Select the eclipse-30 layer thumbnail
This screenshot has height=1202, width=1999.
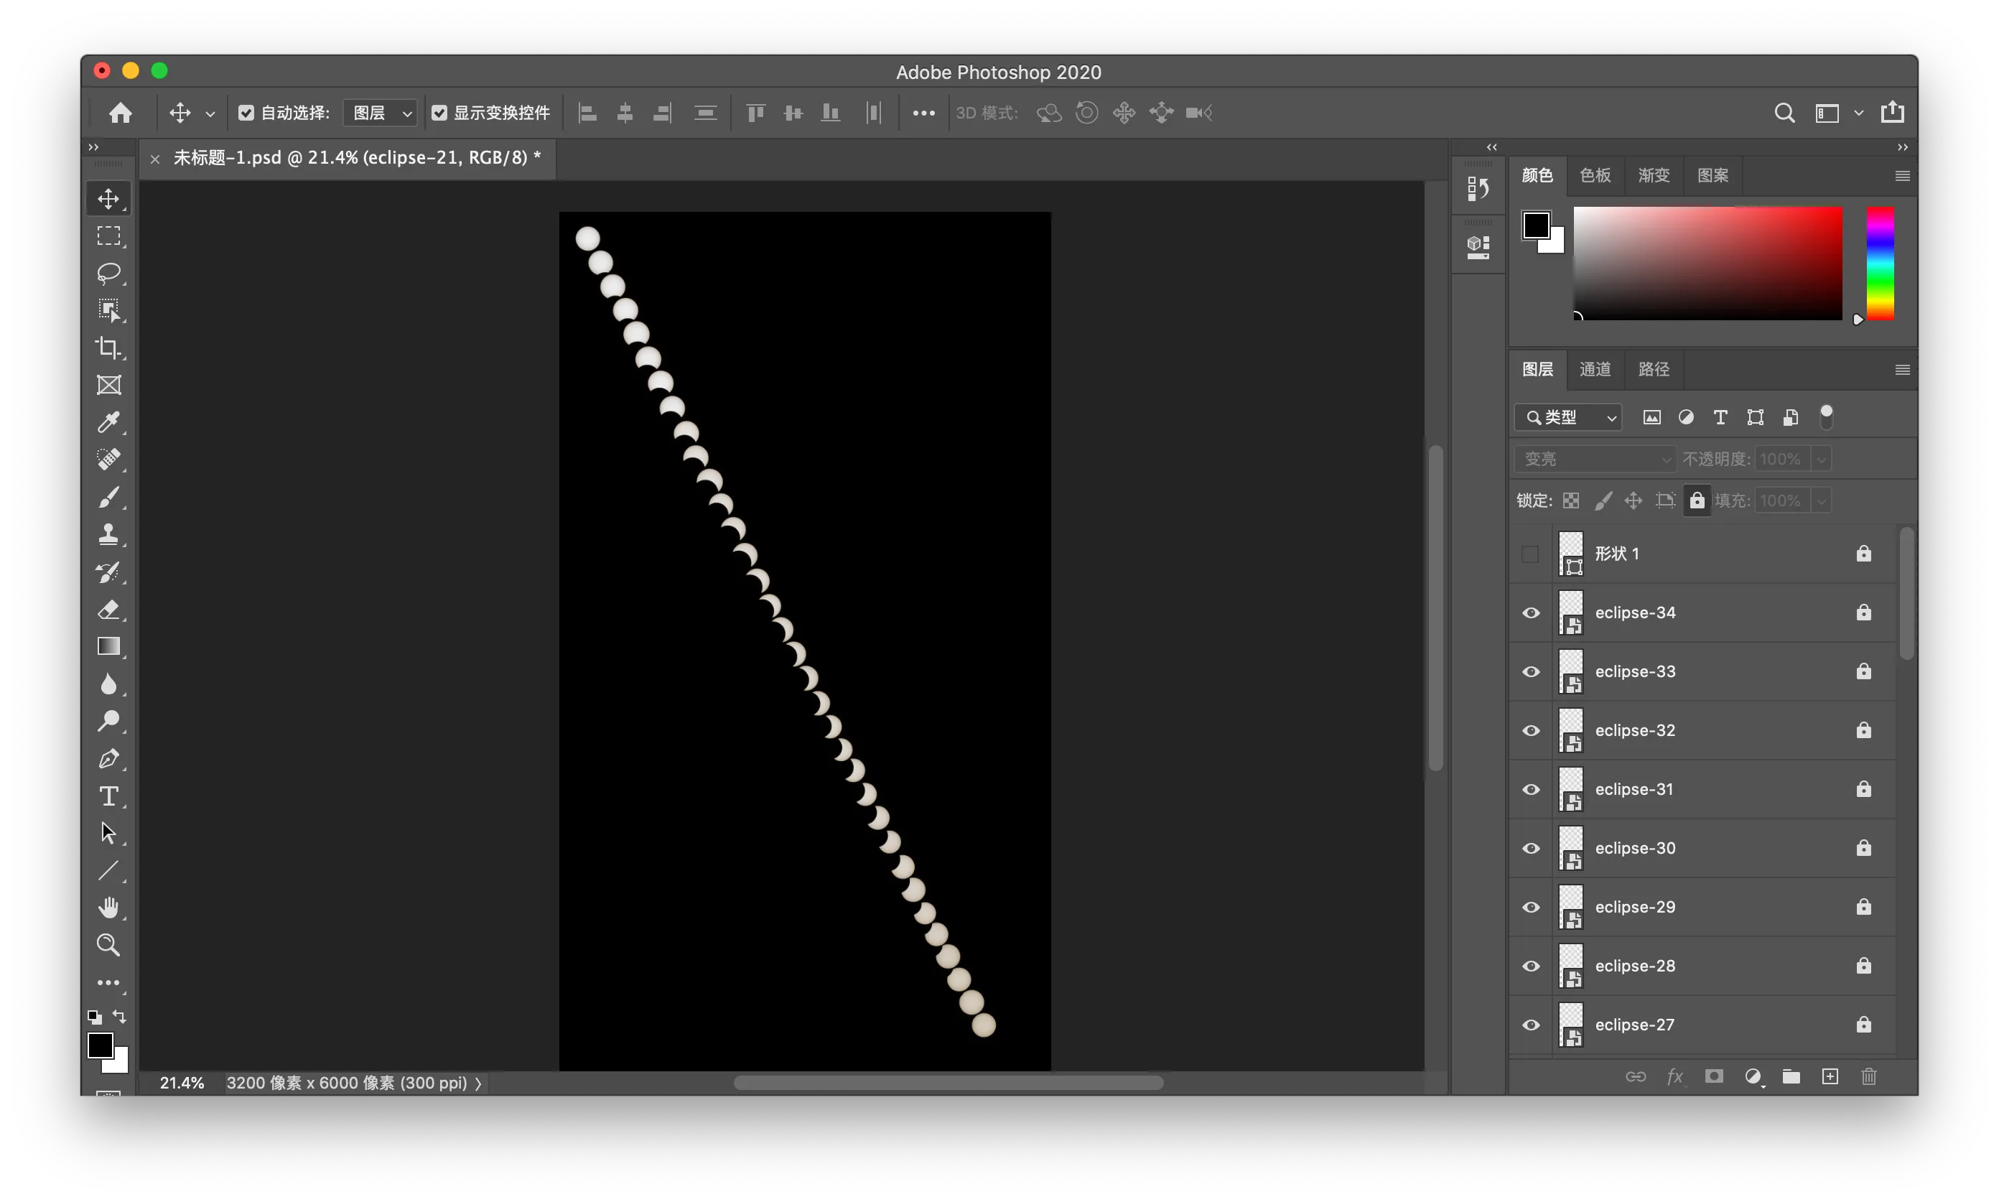[1571, 848]
